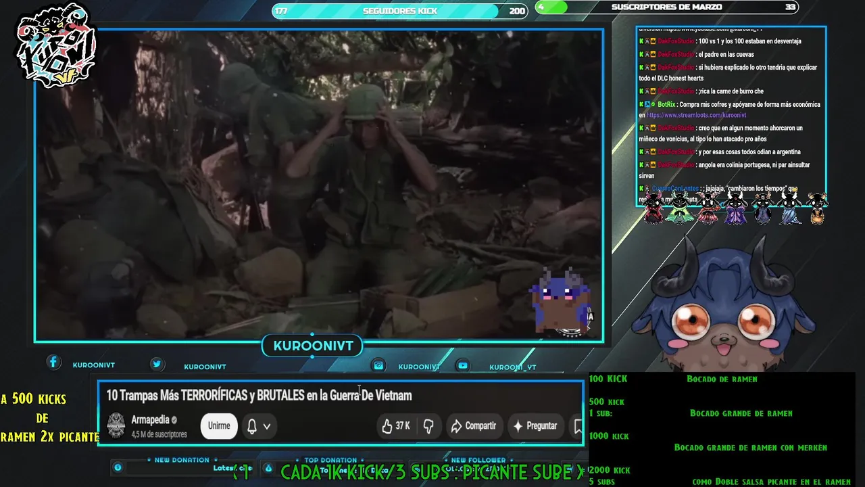The height and width of the screenshot is (487, 865).
Task: Click the '200' Kick followers goal number
Action: [x=517, y=11]
